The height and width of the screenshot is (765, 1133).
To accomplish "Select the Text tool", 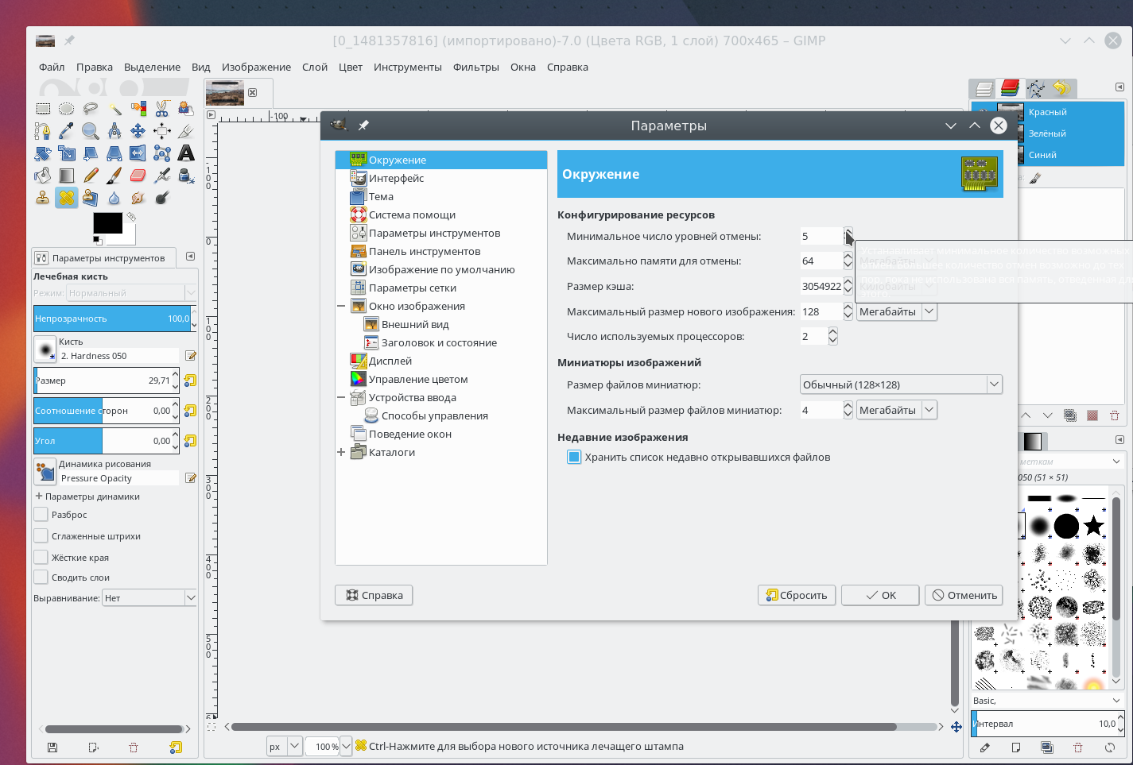I will point(186,153).
